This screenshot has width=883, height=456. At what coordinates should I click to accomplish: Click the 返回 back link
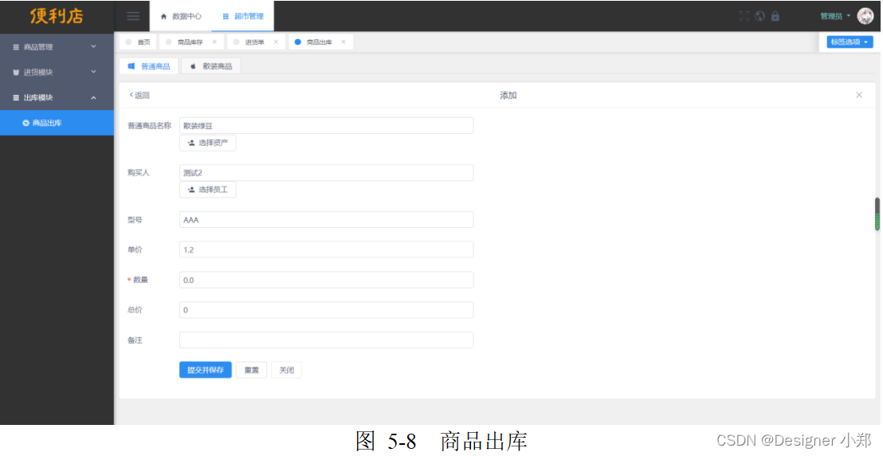(139, 95)
